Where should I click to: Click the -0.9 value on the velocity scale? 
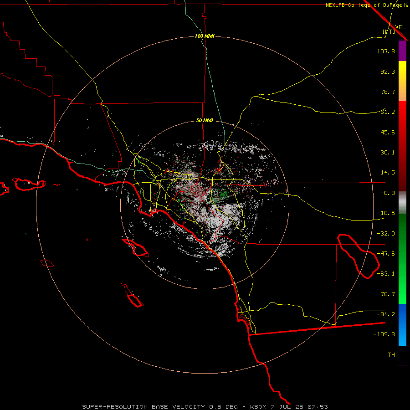pos(388,193)
